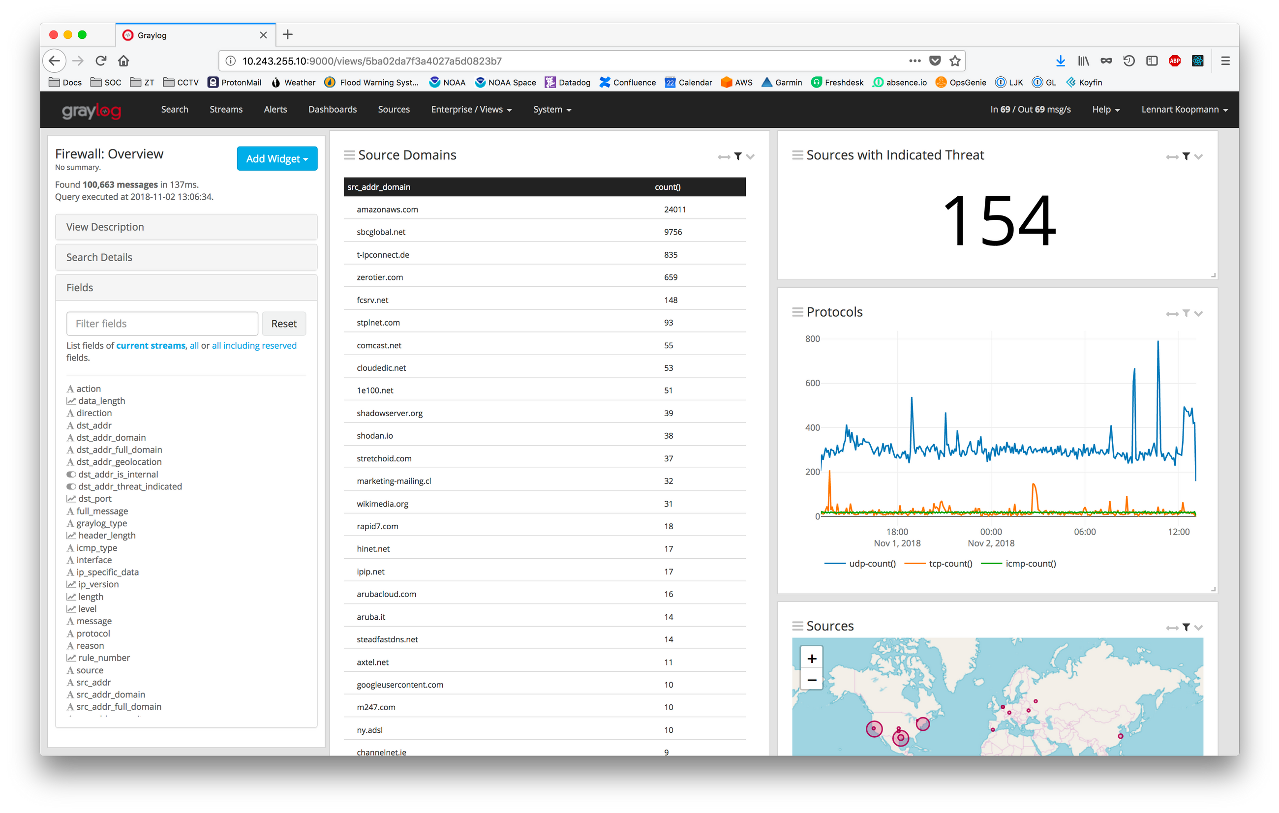
Task: Click into the Filter fields input
Action: pyautogui.click(x=162, y=324)
